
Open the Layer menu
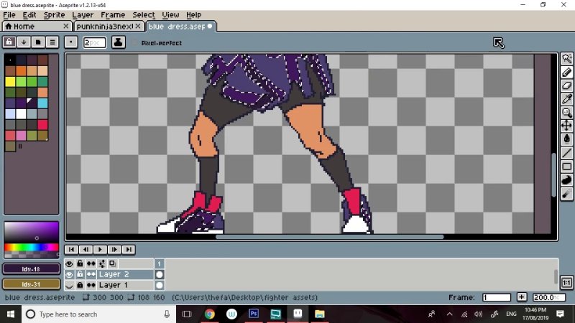(x=83, y=15)
